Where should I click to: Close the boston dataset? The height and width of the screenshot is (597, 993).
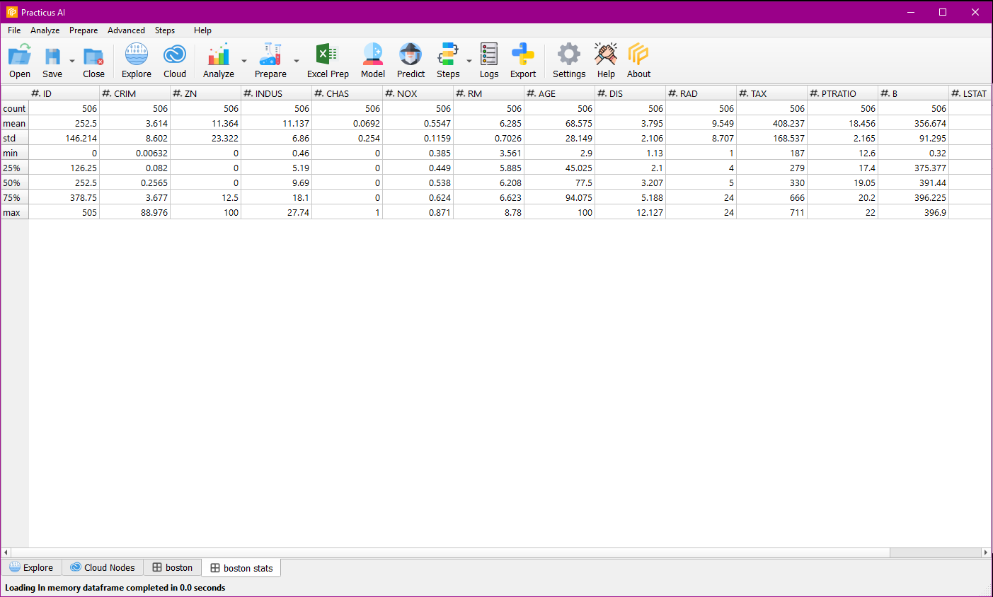point(93,60)
